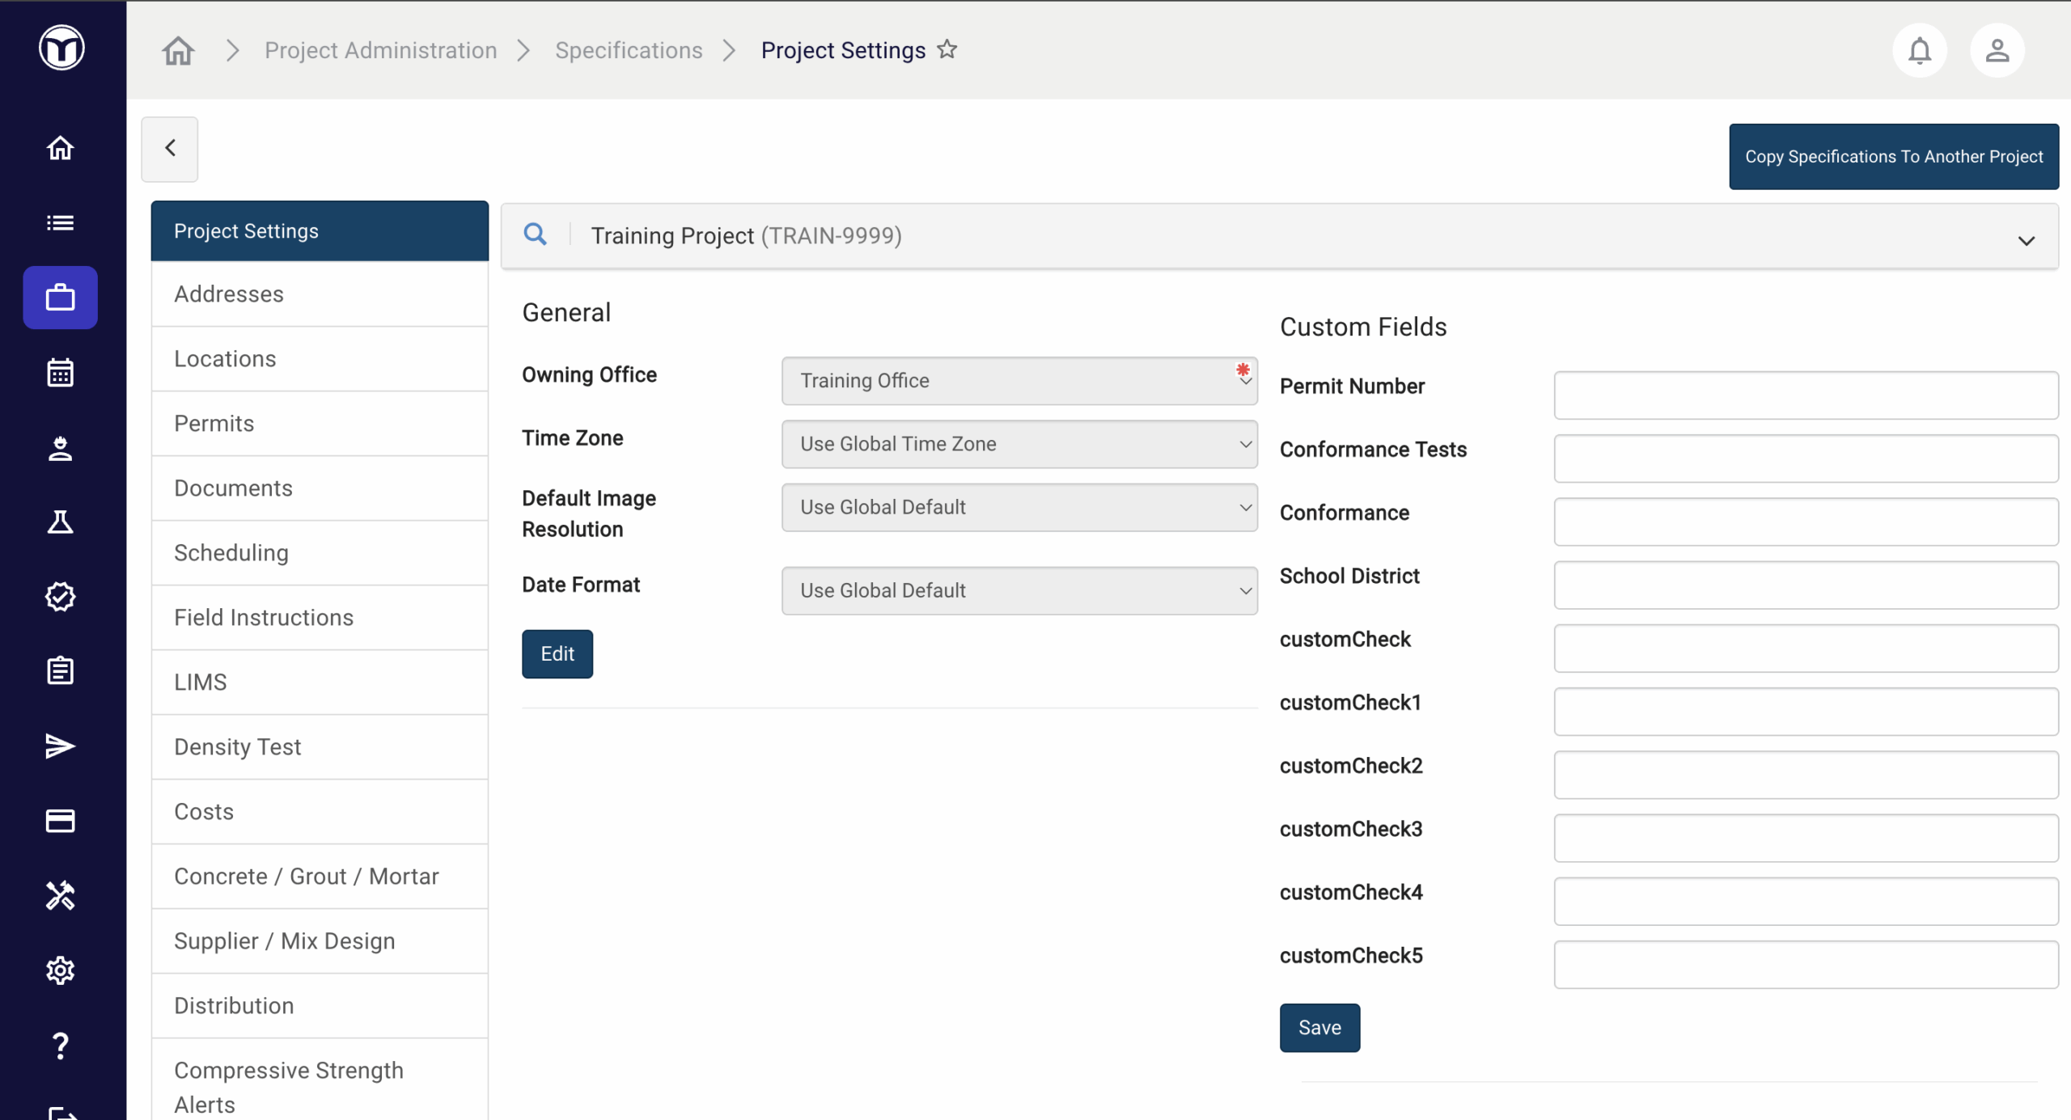2071x1120 pixels.
Task: Open the Density Test section
Action: pos(238,747)
